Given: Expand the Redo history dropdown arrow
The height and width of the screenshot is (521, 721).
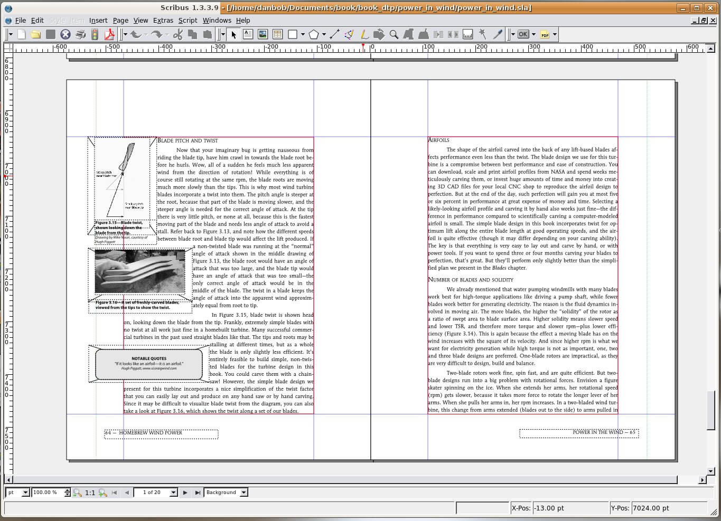Looking at the screenshot, I should tap(166, 35).
